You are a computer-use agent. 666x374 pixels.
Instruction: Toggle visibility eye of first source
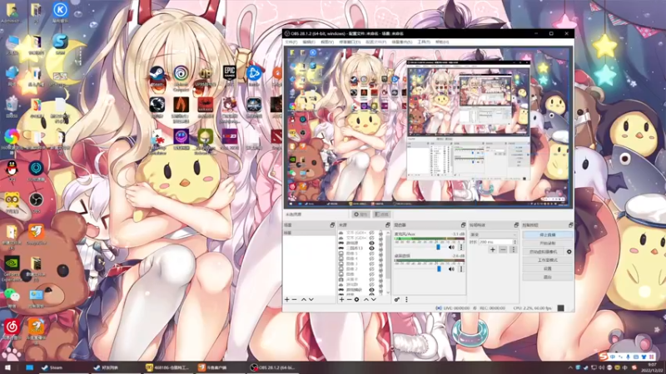coord(371,234)
